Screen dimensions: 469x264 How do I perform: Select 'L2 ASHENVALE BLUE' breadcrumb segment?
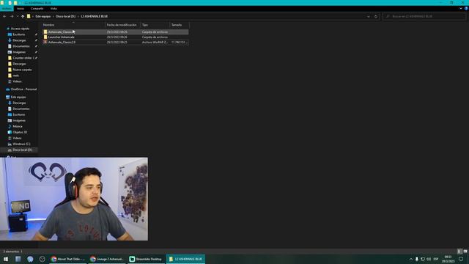click(x=95, y=16)
